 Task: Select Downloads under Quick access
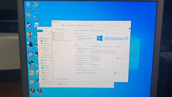point(46,43)
